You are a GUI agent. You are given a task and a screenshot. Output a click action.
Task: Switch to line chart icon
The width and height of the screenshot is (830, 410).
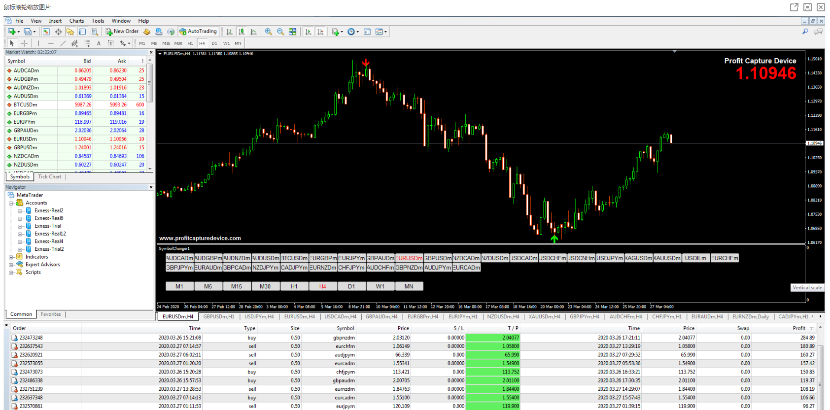[253, 32]
